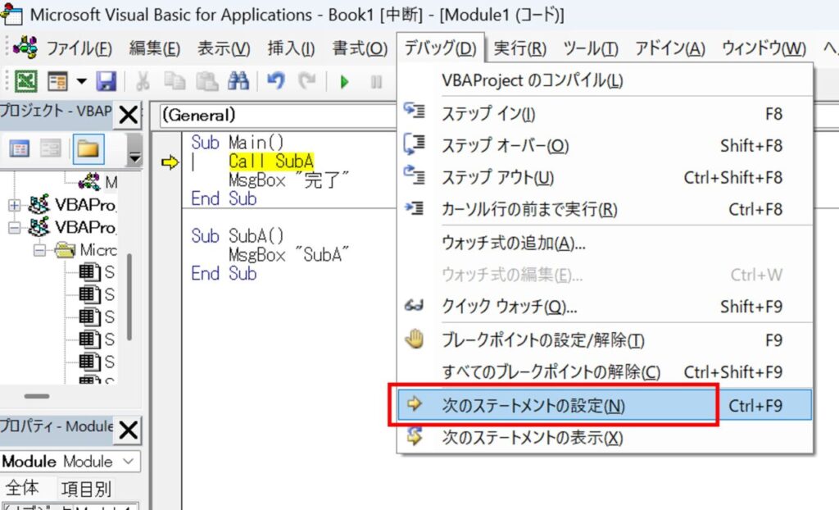Choose すべてのブレークポイントの解除(C) menu entry

pos(605,371)
